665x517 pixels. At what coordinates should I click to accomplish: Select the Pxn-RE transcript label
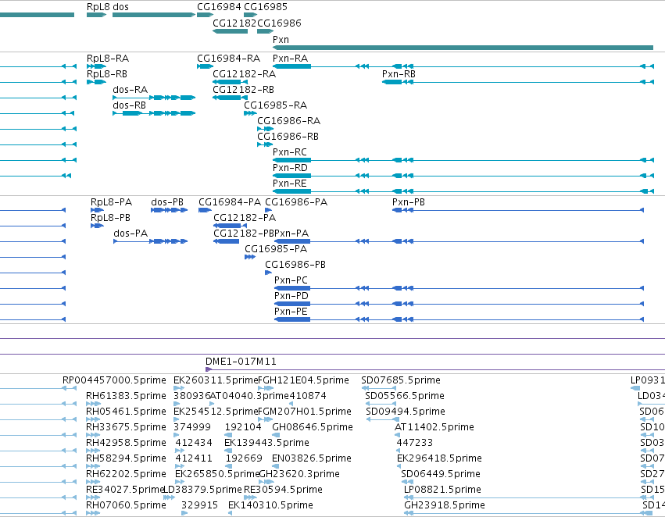[x=290, y=184]
